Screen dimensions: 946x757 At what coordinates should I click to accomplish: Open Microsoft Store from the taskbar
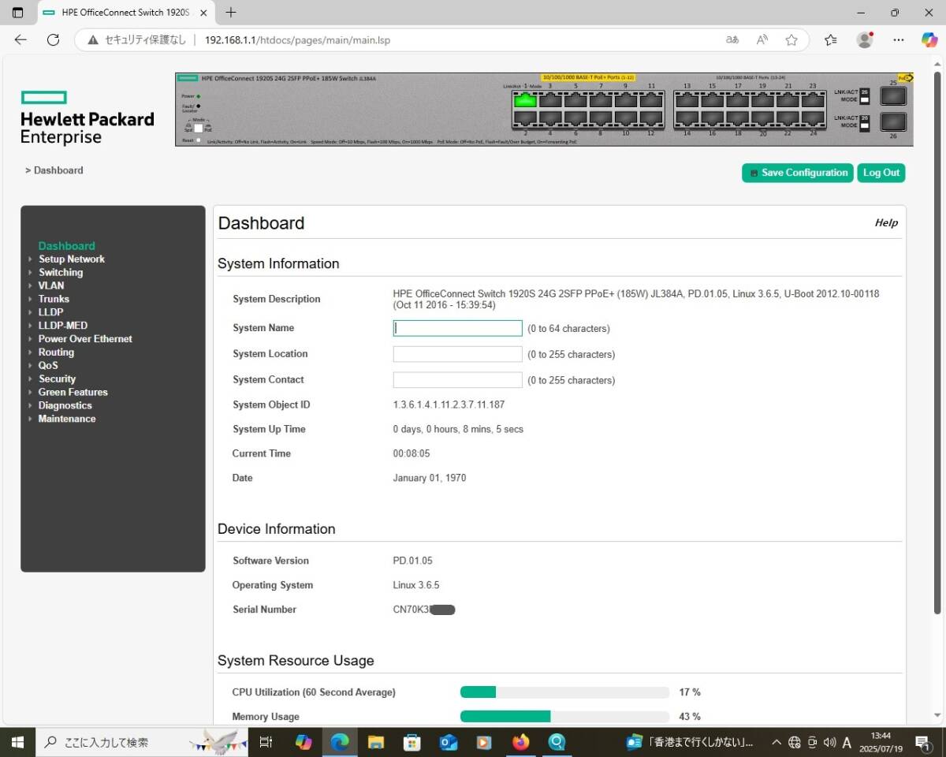coord(412,742)
